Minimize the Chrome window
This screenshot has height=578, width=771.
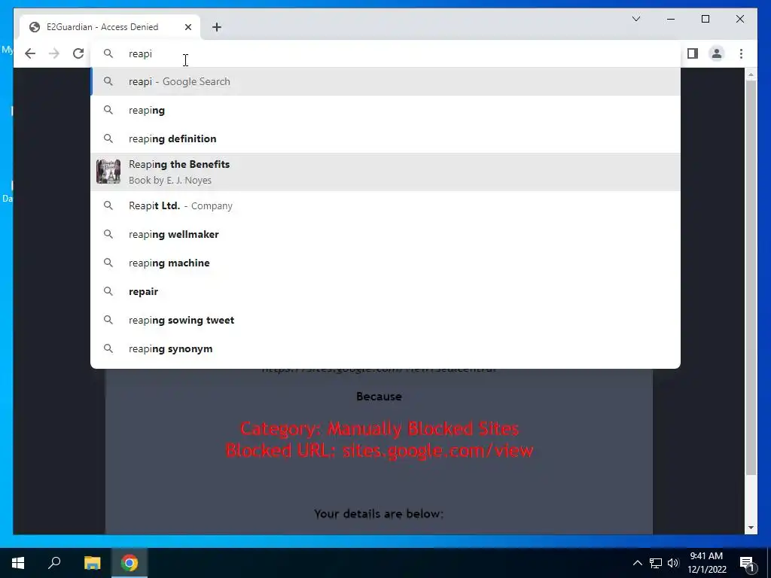tap(671, 19)
